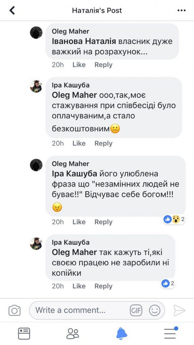Open the camera icon to attach photo

pyautogui.click(x=14, y=310)
